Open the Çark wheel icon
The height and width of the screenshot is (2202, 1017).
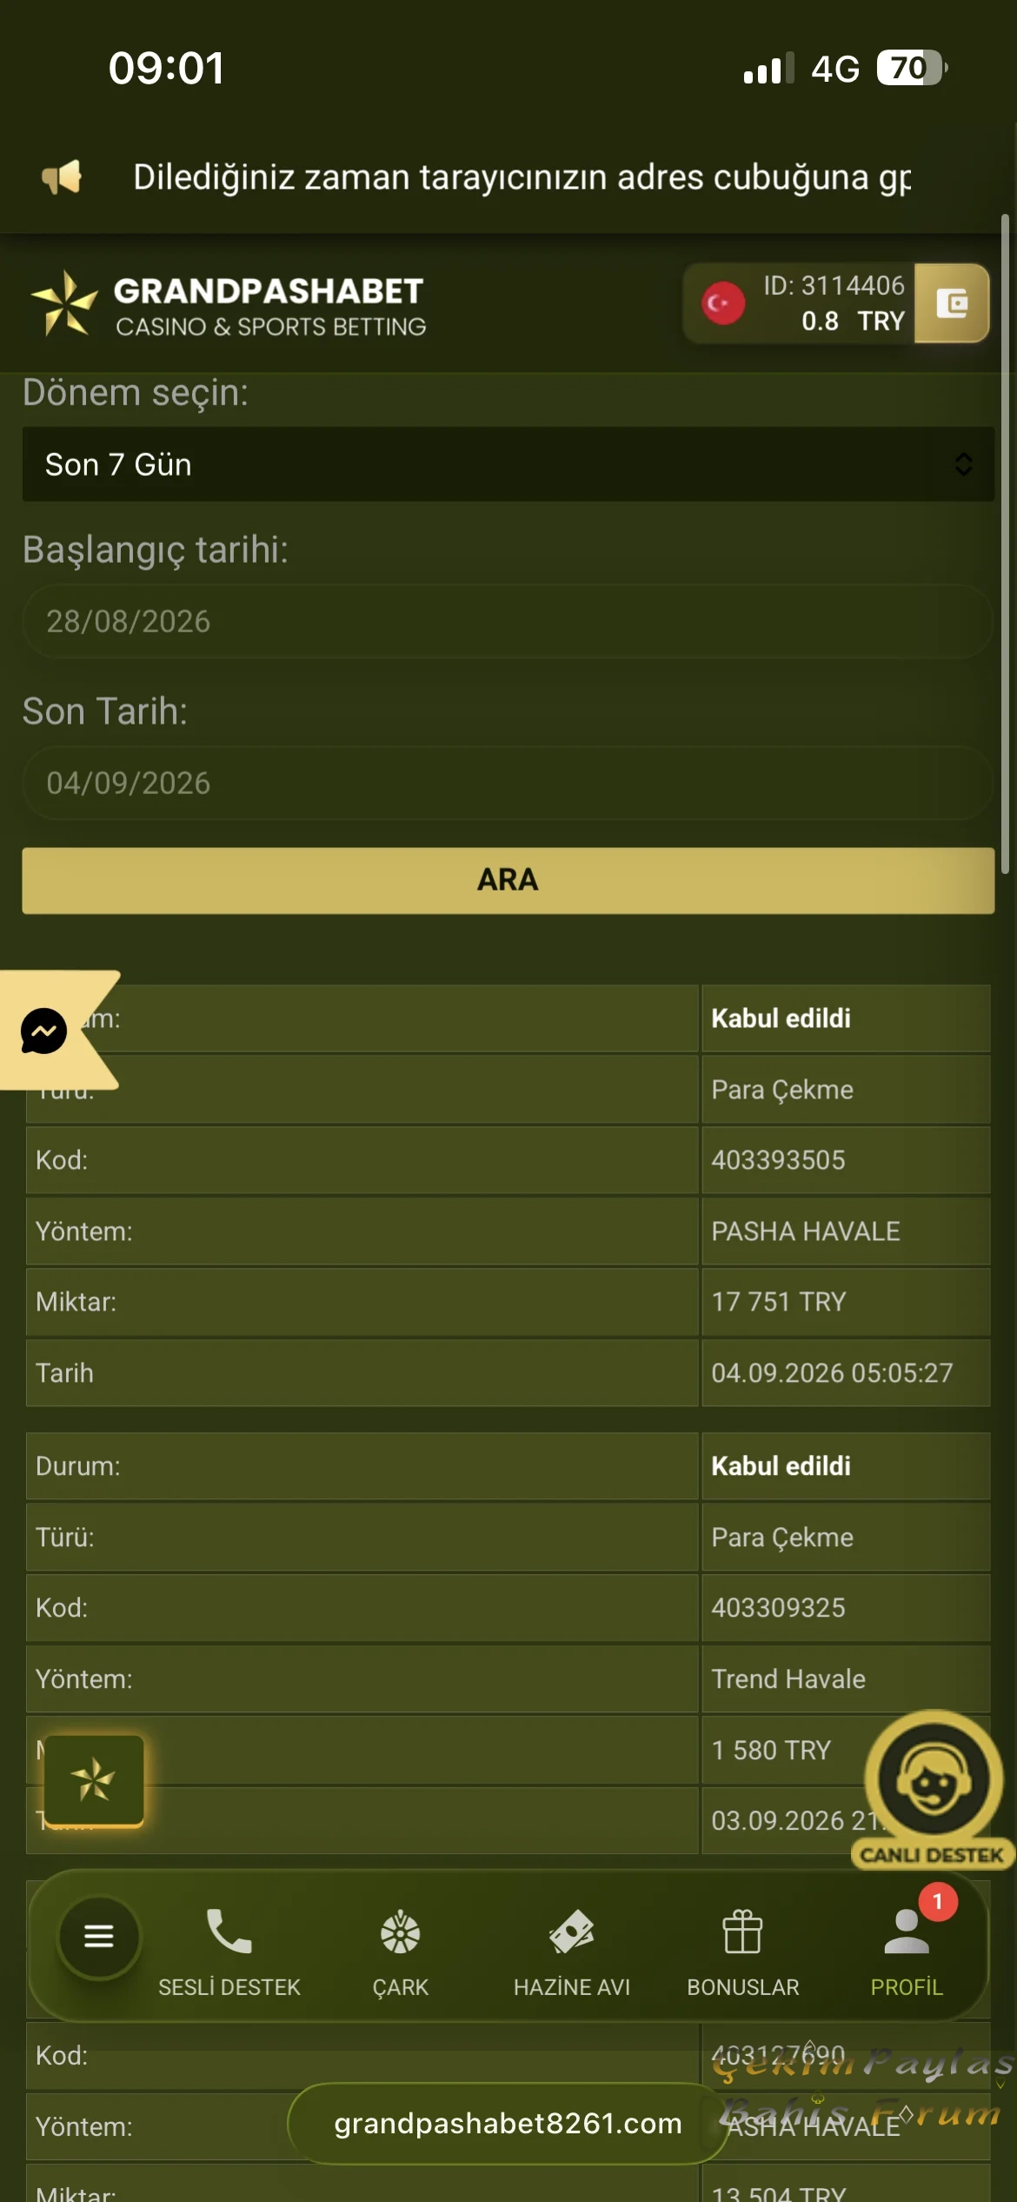[x=400, y=1932]
